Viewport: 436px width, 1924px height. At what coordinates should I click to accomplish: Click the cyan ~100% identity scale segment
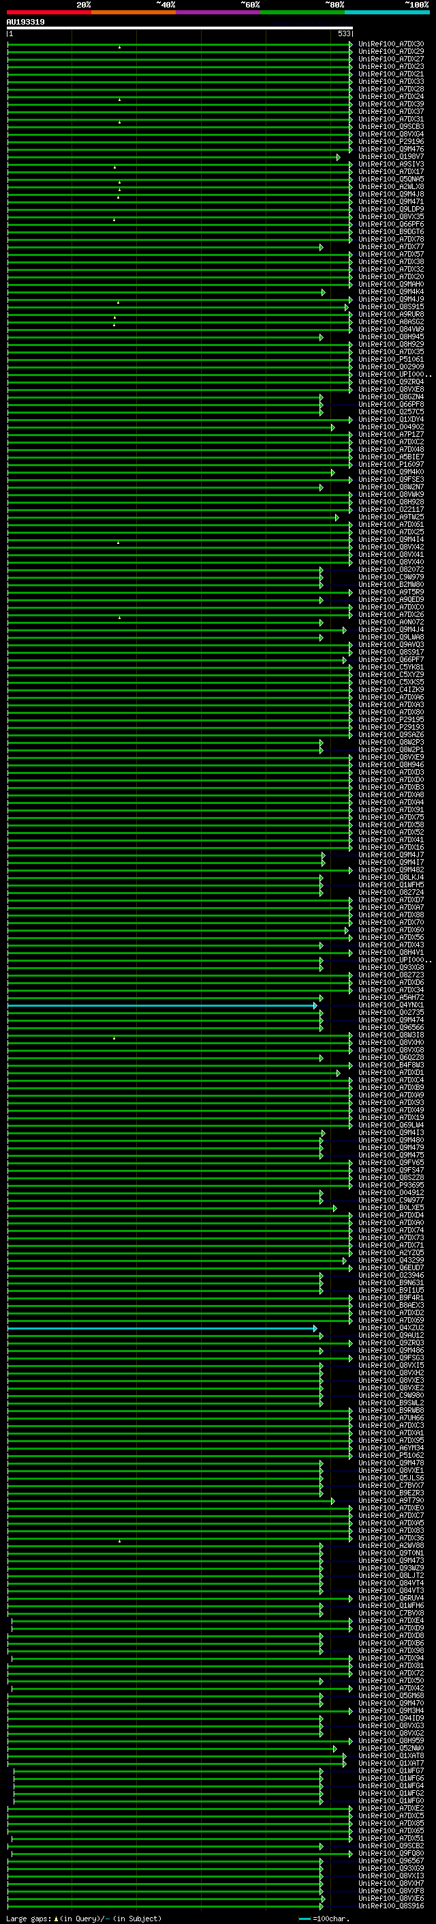[387, 12]
